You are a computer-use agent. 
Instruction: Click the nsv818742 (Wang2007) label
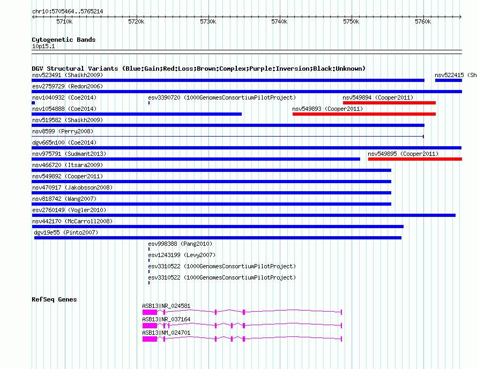tap(64, 199)
